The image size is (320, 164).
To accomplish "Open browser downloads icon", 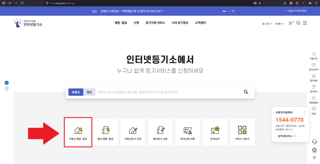I will 285,3.
